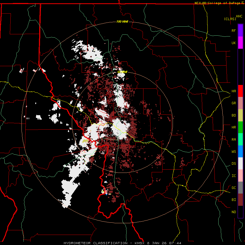Click the purple RF legend color swatch
The height and width of the screenshot is (245, 245).
(x=240, y=30)
